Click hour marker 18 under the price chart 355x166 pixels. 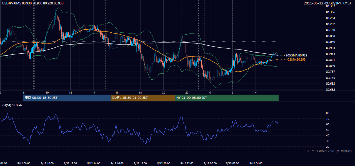(141, 92)
